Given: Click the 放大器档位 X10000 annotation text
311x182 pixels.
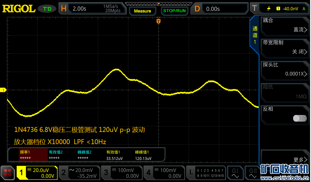Looking at the screenshot, I should 60,142.
